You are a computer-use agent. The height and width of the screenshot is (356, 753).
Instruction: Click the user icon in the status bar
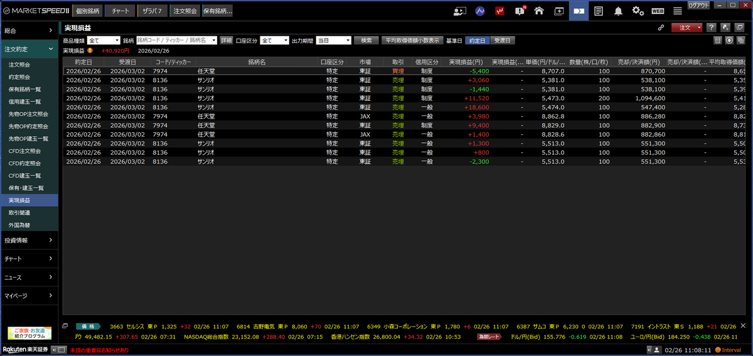coord(656,349)
